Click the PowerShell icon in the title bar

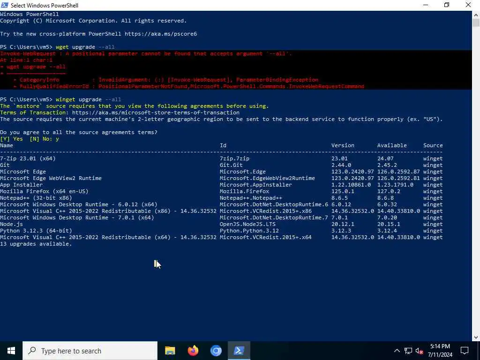coord(5,5)
